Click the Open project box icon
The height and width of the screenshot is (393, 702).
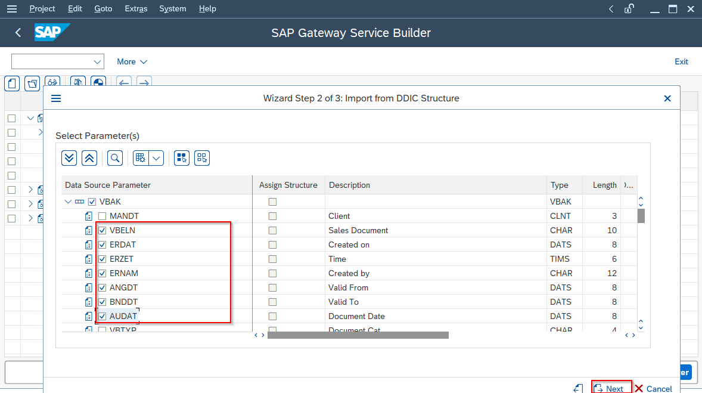coord(32,83)
